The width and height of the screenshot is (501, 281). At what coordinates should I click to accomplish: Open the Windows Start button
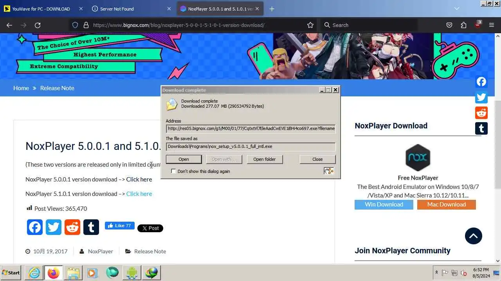click(11, 273)
